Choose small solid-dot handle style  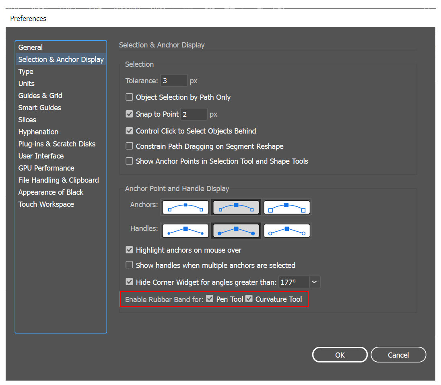point(185,231)
